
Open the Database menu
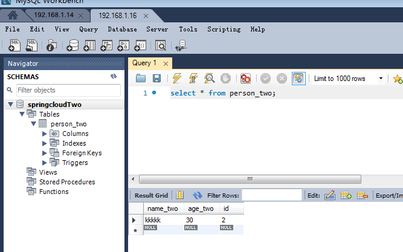pos(122,29)
